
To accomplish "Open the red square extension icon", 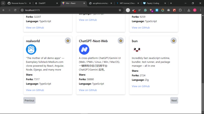I will point(174,10).
